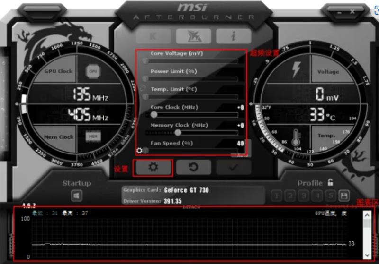
Task: Unlock the Profile padlock icon
Action: [x=330, y=182]
